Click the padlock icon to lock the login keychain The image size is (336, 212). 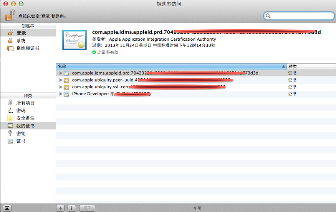(10, 15)
